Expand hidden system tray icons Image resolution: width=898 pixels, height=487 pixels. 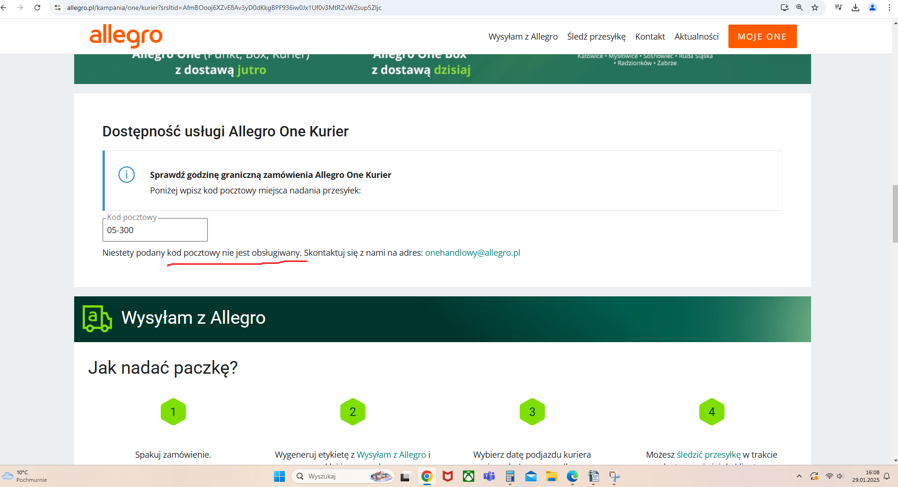799,476
